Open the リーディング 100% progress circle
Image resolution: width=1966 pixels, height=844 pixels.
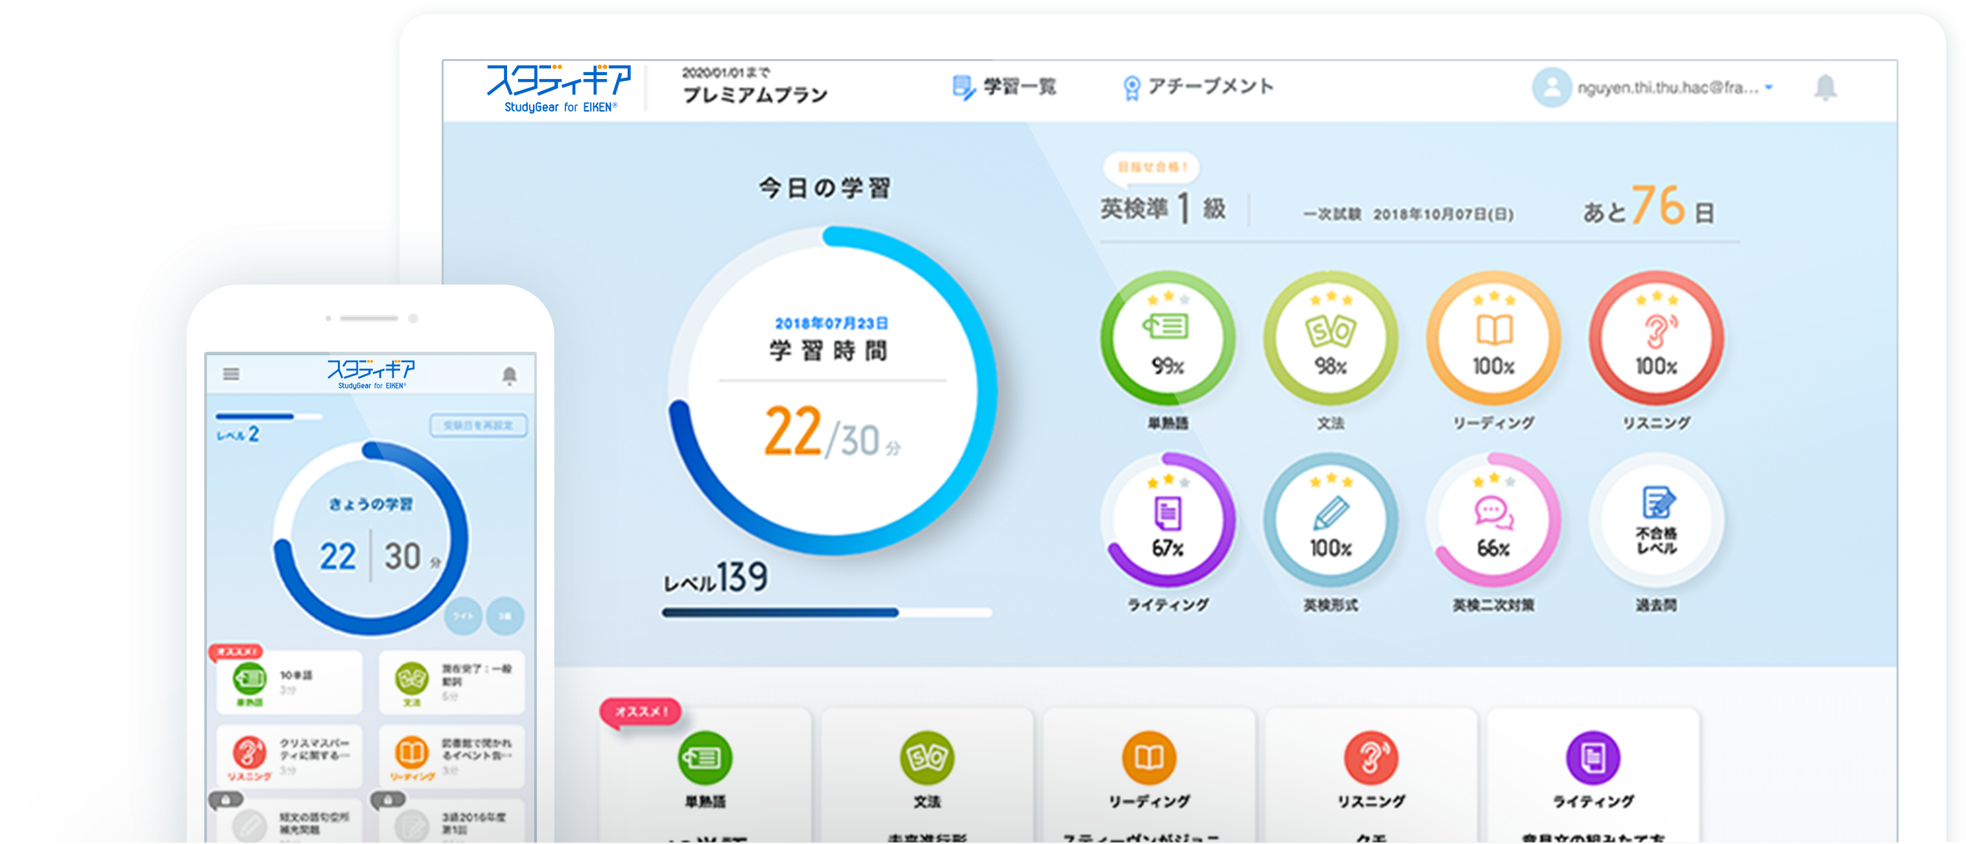(x=1493, y=339)
